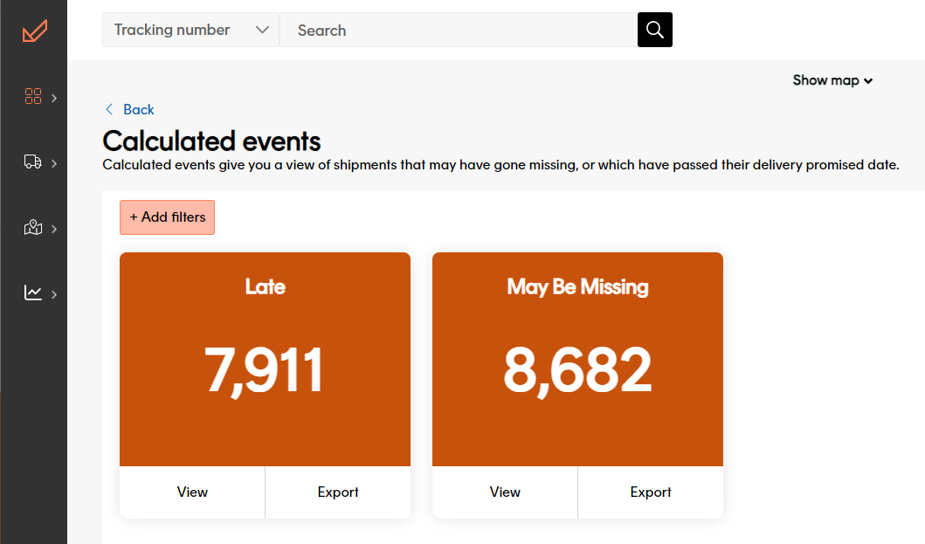Export the Late shipments data
Screen dimensions: 925x544
338,492
